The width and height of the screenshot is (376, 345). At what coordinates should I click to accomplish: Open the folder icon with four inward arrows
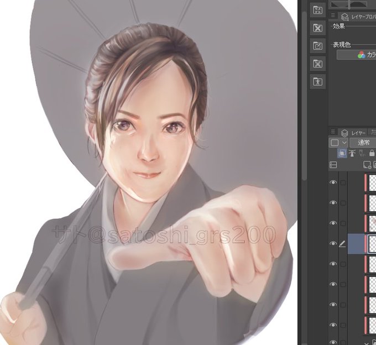[318, 11]
